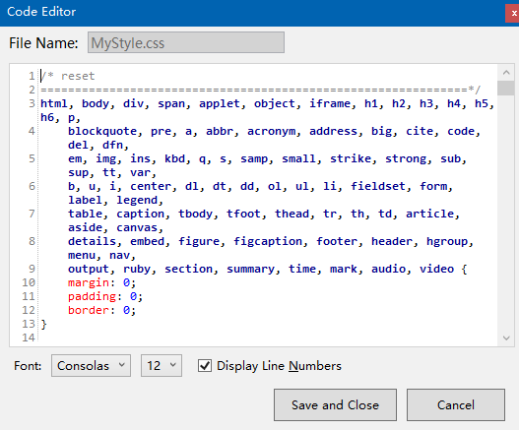Close the Code Editor dialog
This screenshot has height=430, width=519.
[x=513, y=13]
